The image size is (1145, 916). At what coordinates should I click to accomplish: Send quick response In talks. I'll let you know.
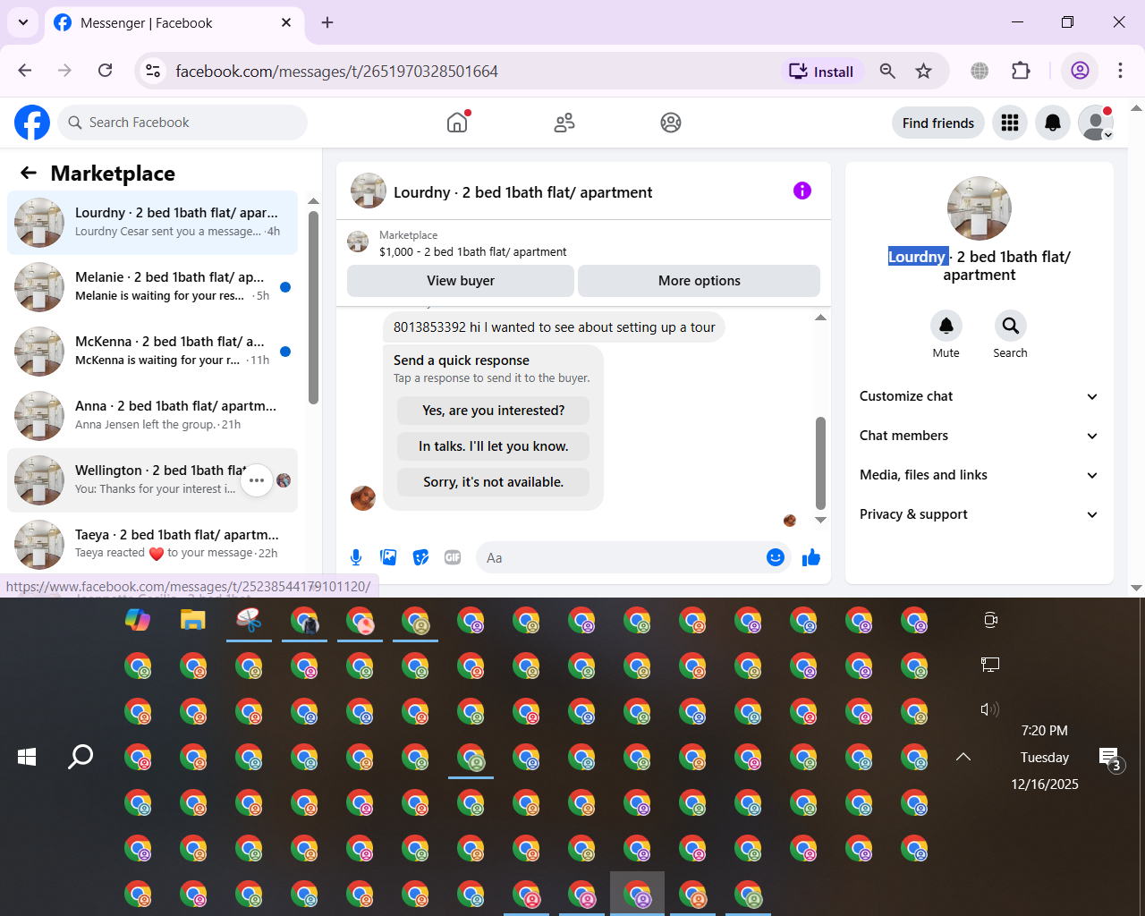pos(494,446)
